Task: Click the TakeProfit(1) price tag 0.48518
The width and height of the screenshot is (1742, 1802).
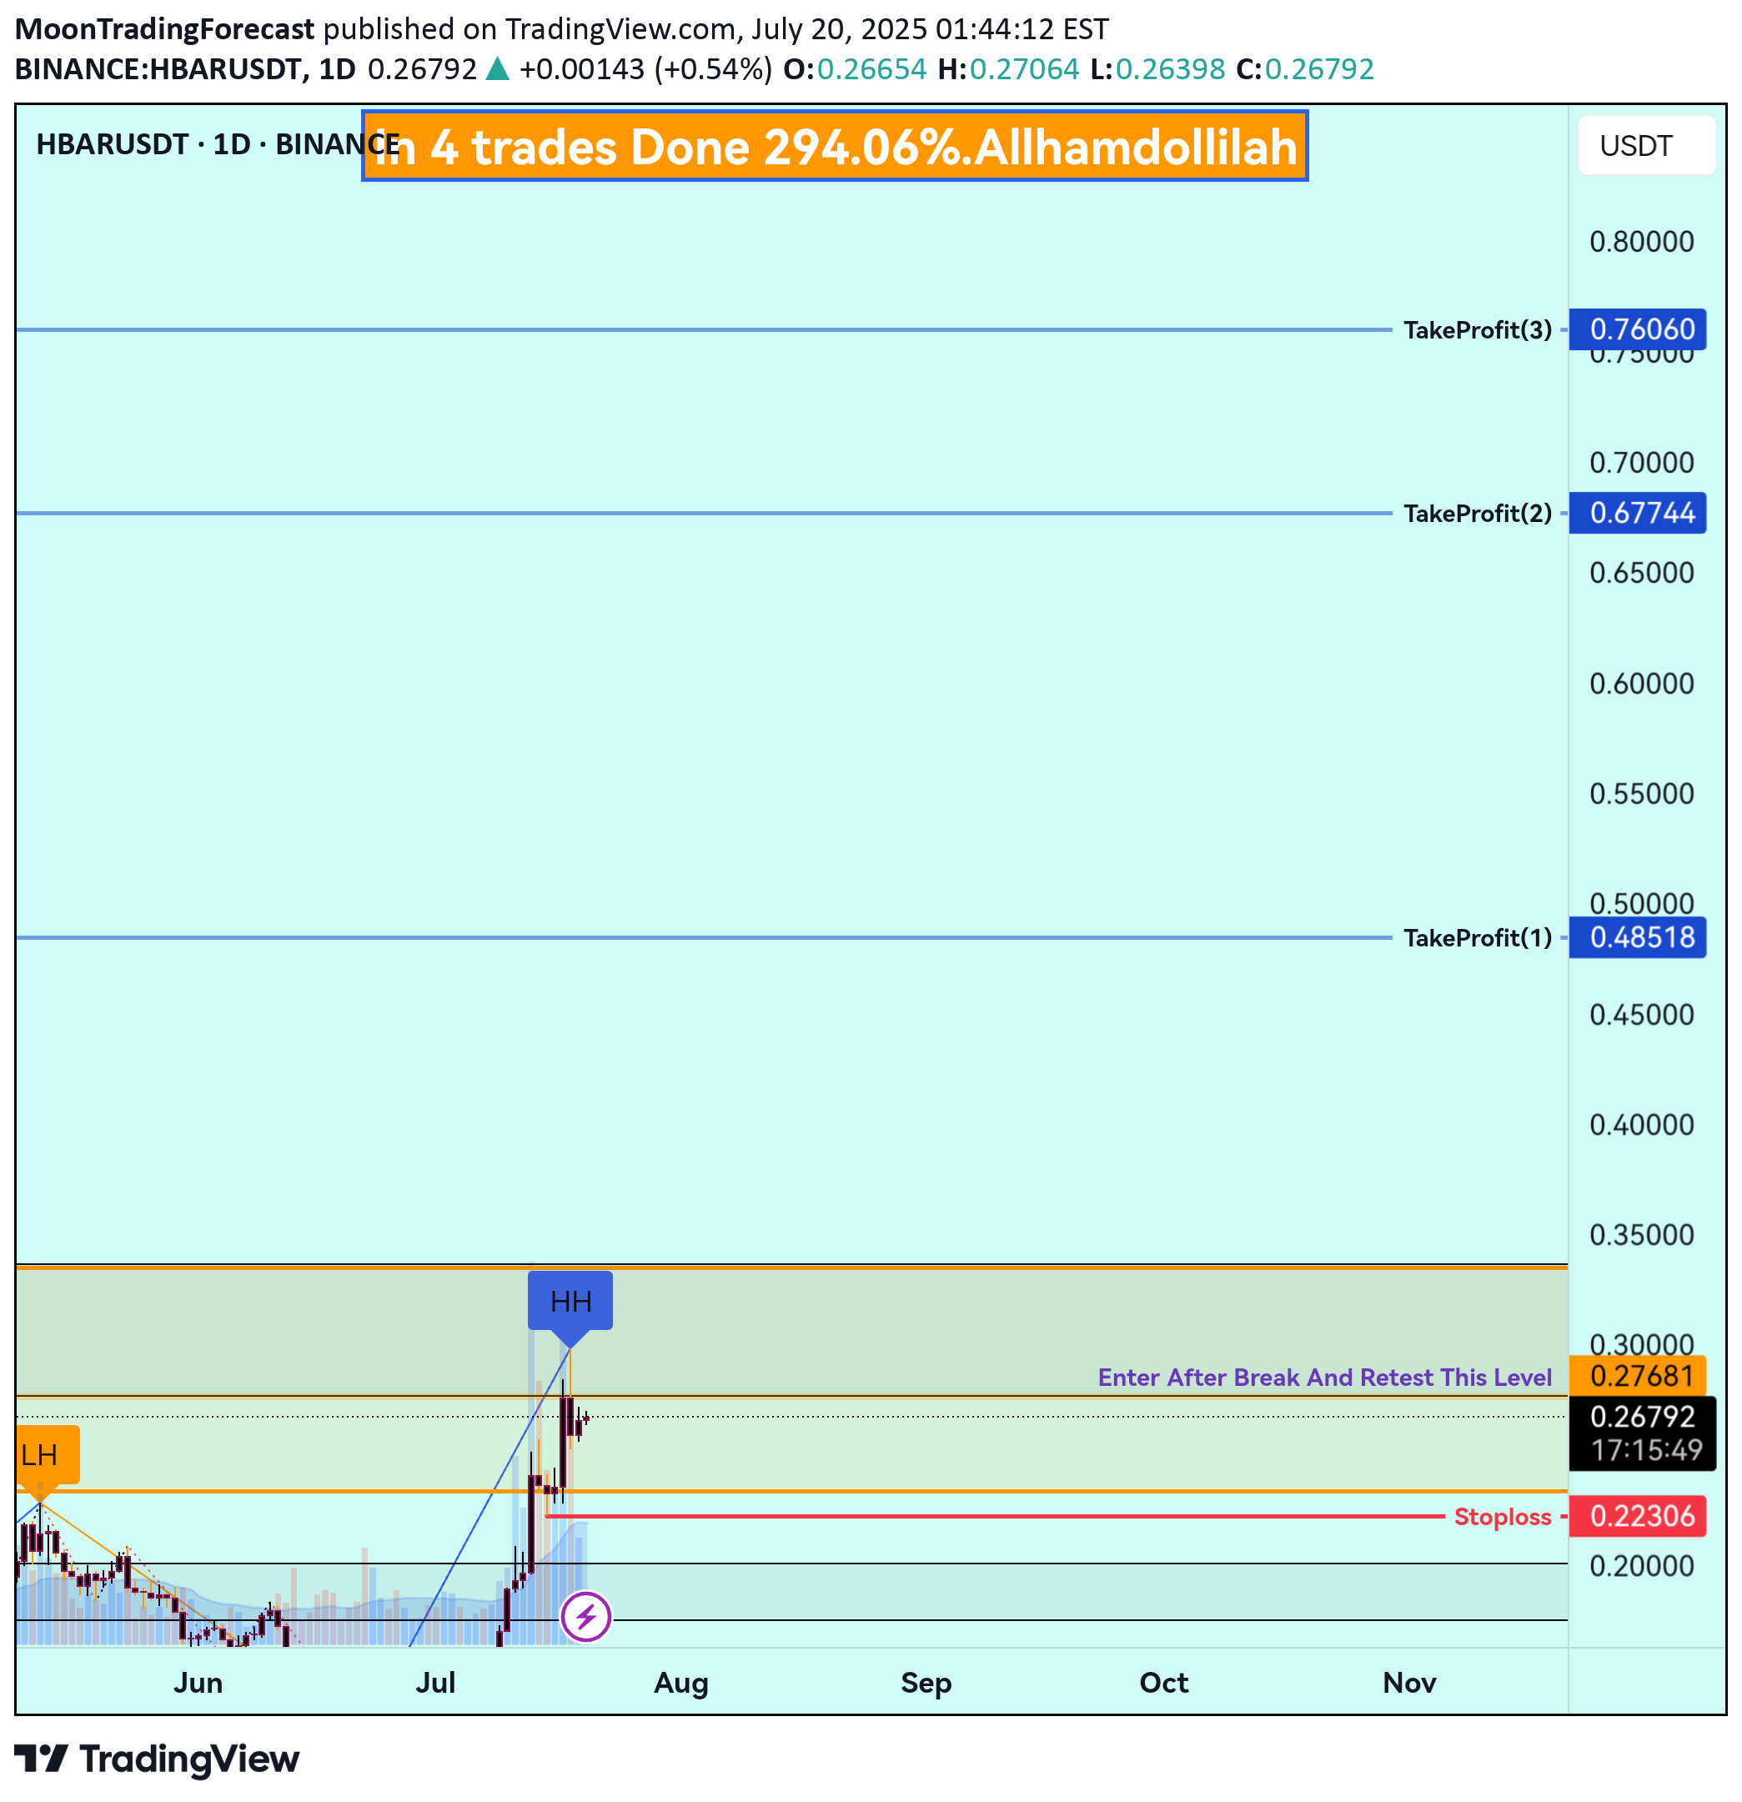Action: click(1637, 938)
